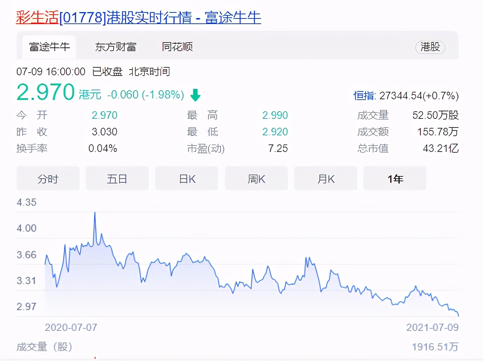Click the green down-arrow price decline icon
The image size is (483, 361).
coord(195,95)
